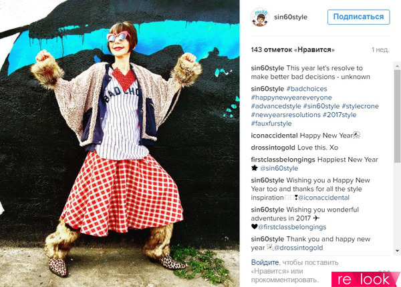This screenshot has width=401, height=287.
Task: Open the #fauxfurstyle hashtag
Action: (x=271, y=123)
